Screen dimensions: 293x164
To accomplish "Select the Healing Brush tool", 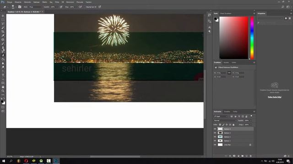I will [3, 40].
